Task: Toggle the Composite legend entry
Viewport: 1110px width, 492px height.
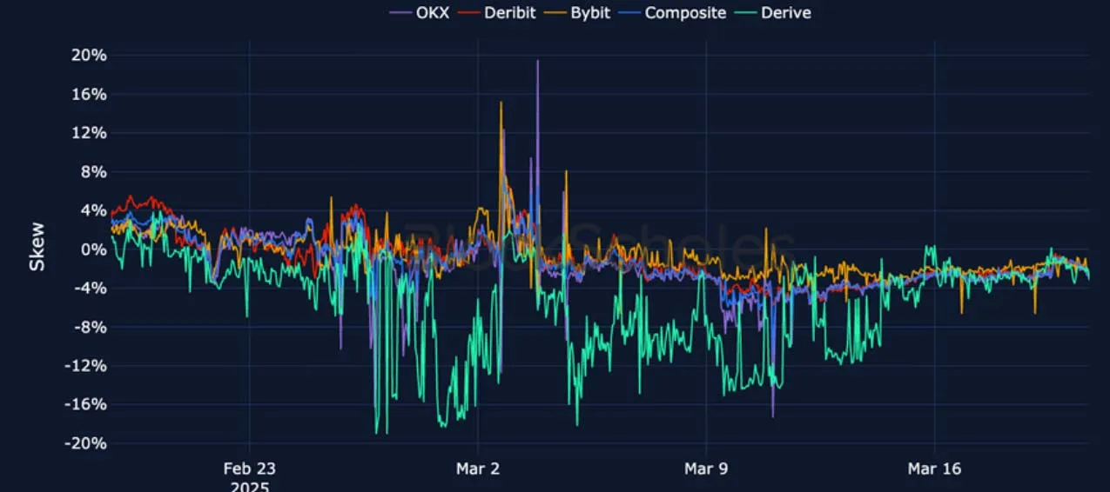Action: 670,12
